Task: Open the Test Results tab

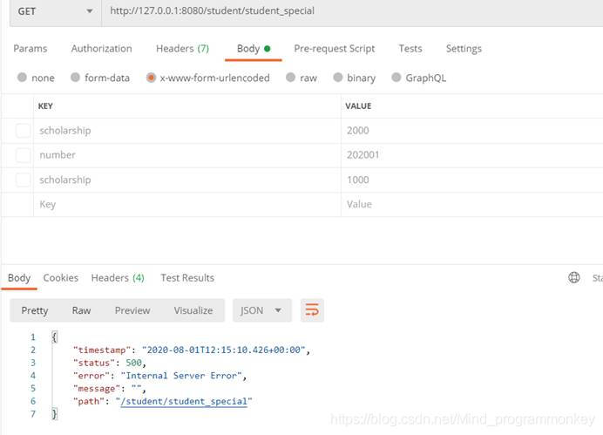Action: tap(187, 278)
